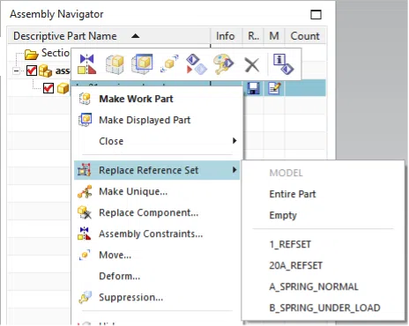Click the Count column header
This screenshot has width=409, height=326.
pos(305,36)
